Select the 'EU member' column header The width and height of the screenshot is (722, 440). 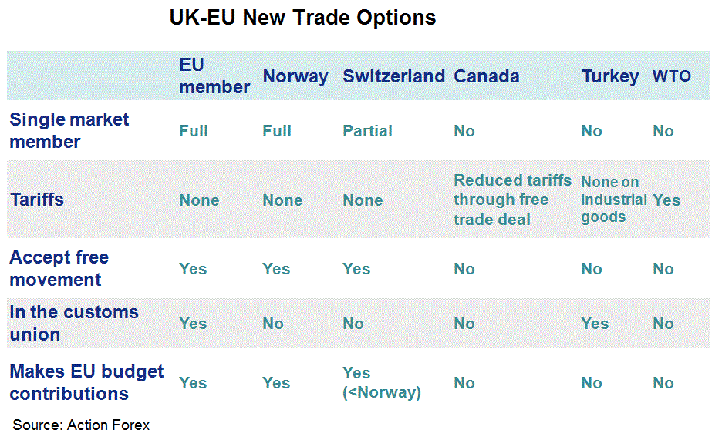point(214,76)
